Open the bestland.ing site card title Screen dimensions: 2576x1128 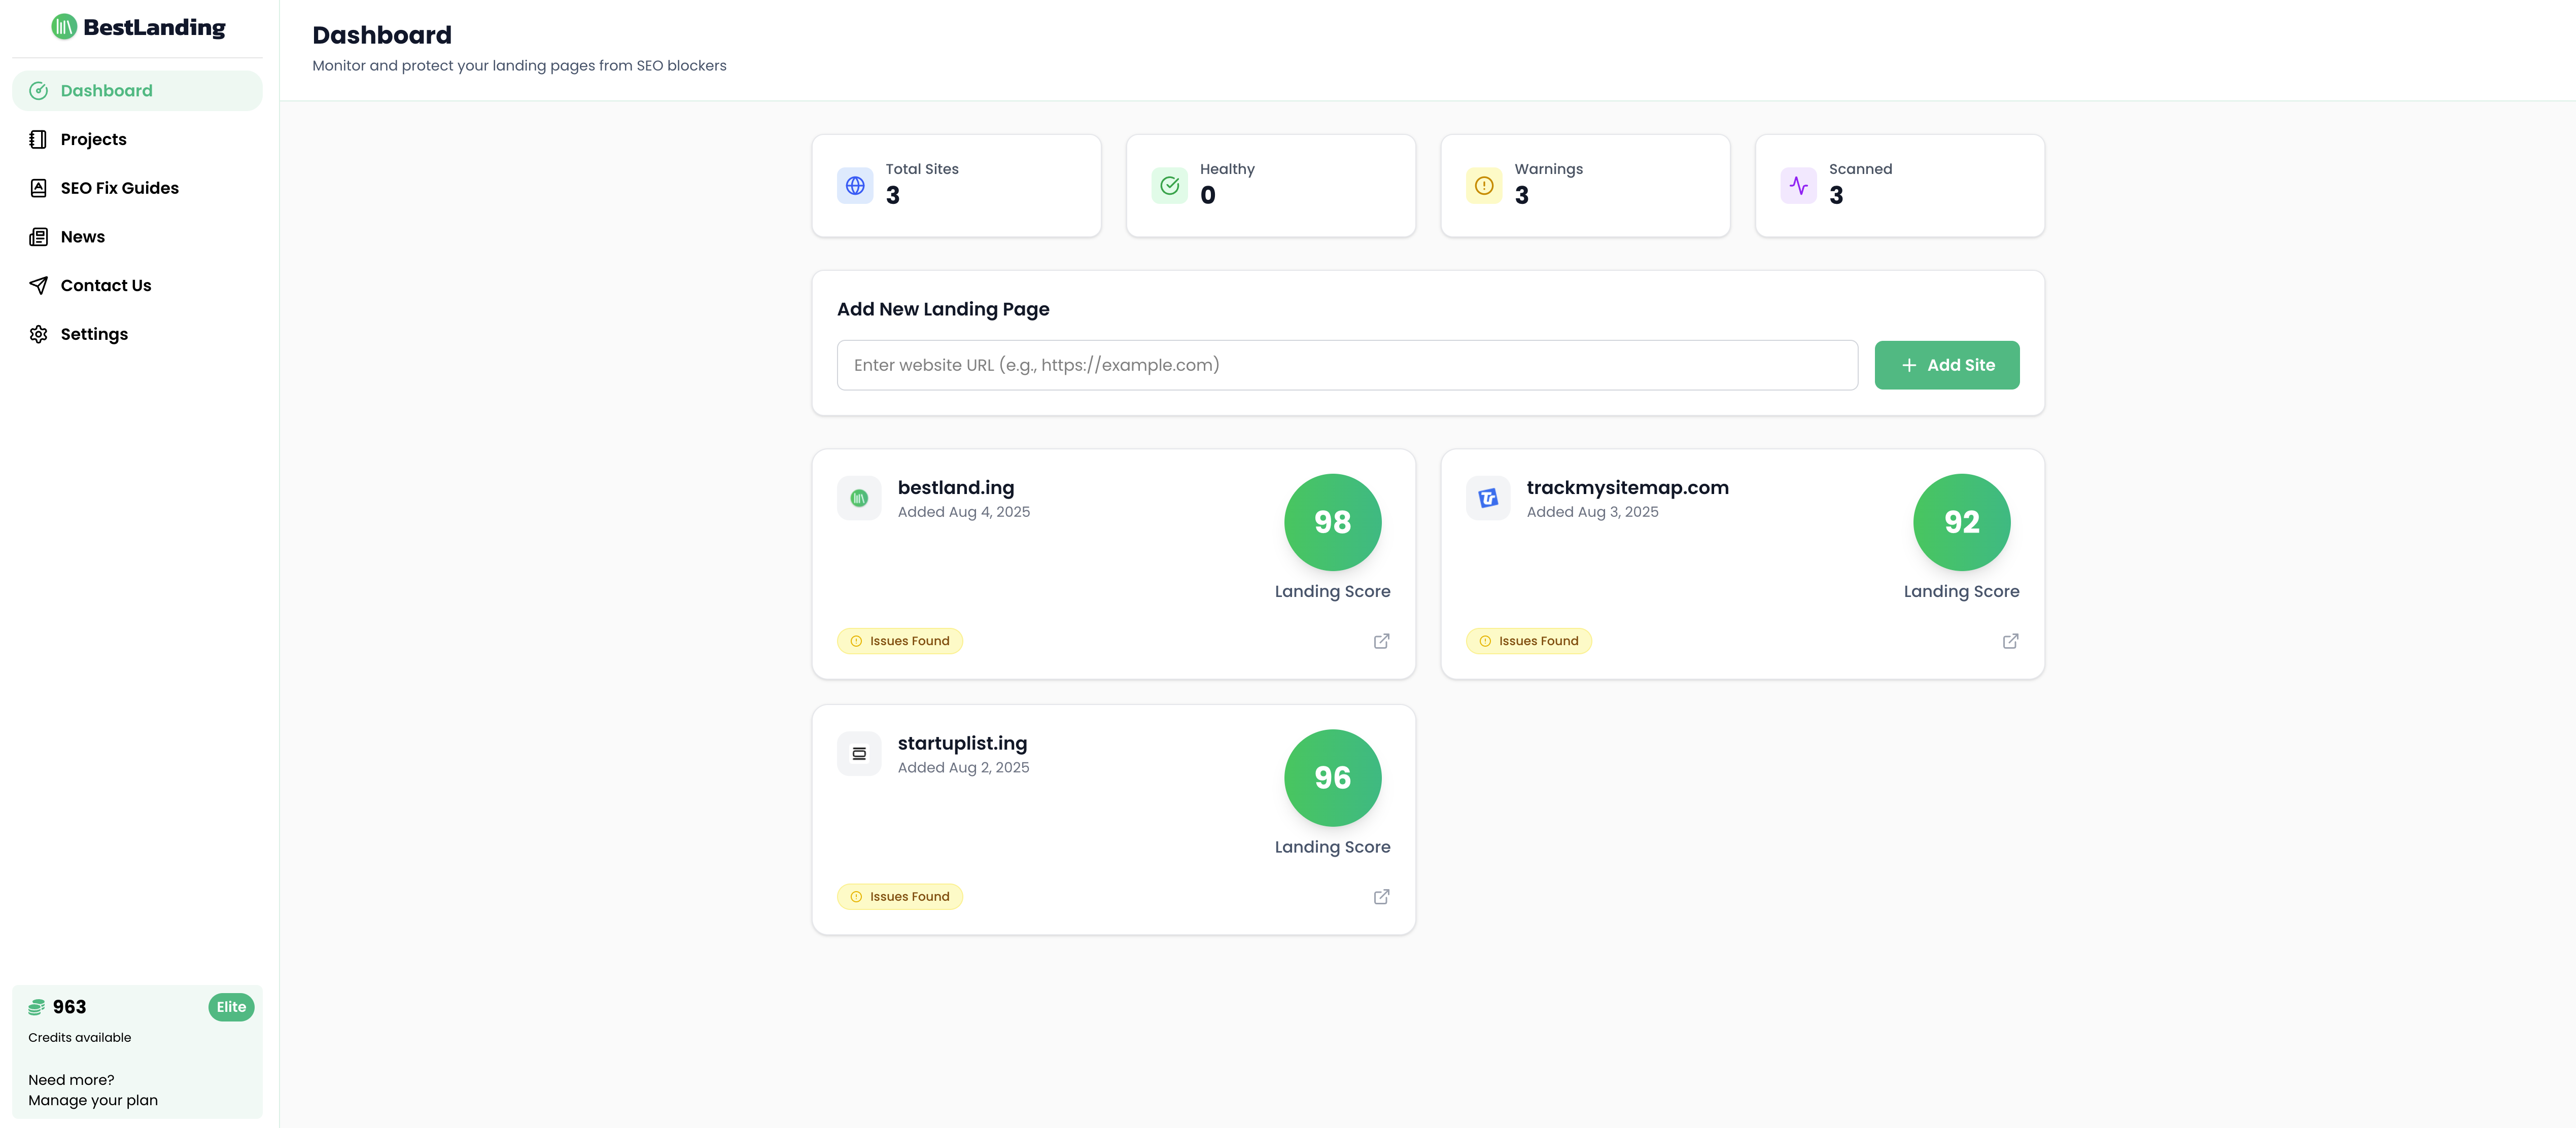tap(956, 488)
